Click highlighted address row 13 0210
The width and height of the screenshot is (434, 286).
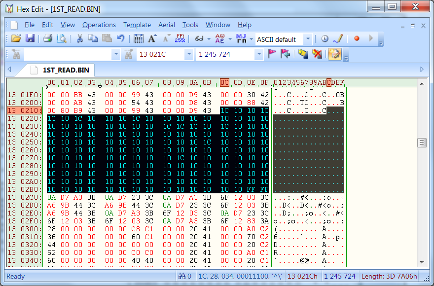click(25, 110)
